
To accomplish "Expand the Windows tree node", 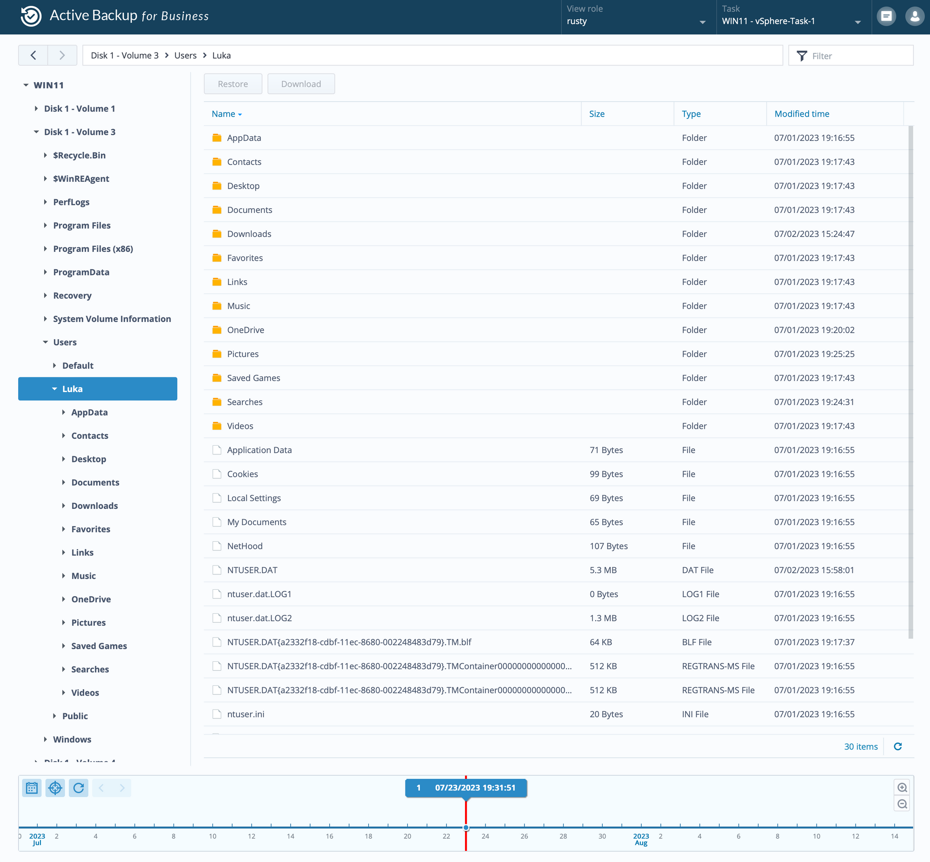I will click(x=45, y=739).
